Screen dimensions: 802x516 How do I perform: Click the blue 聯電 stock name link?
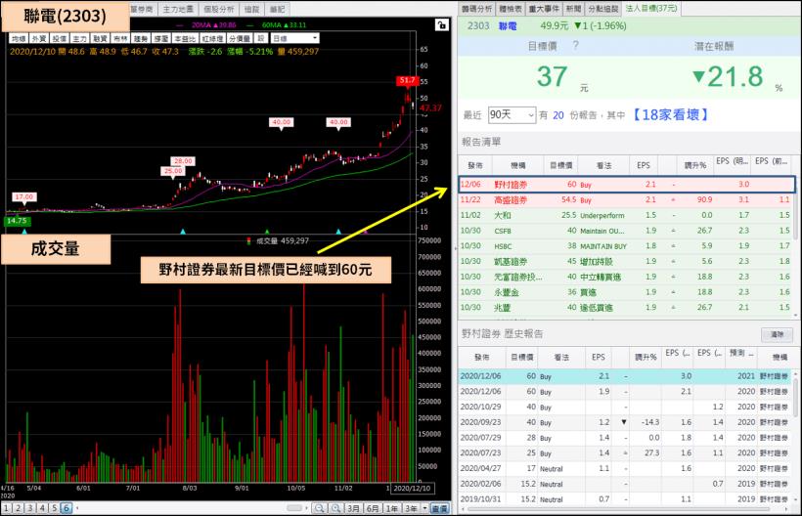click(x=508, y=26)
